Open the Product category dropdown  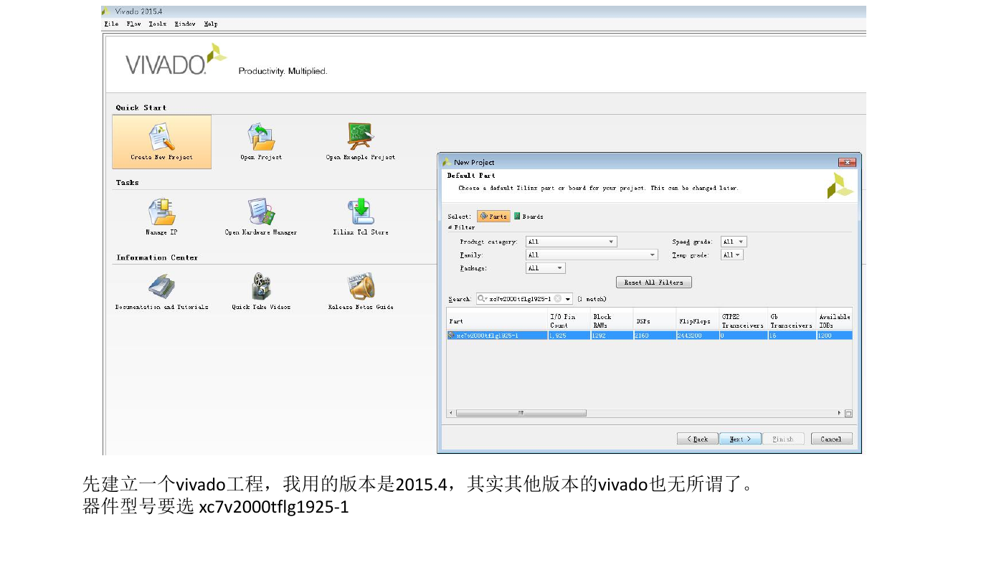click(x=571, y=242)
